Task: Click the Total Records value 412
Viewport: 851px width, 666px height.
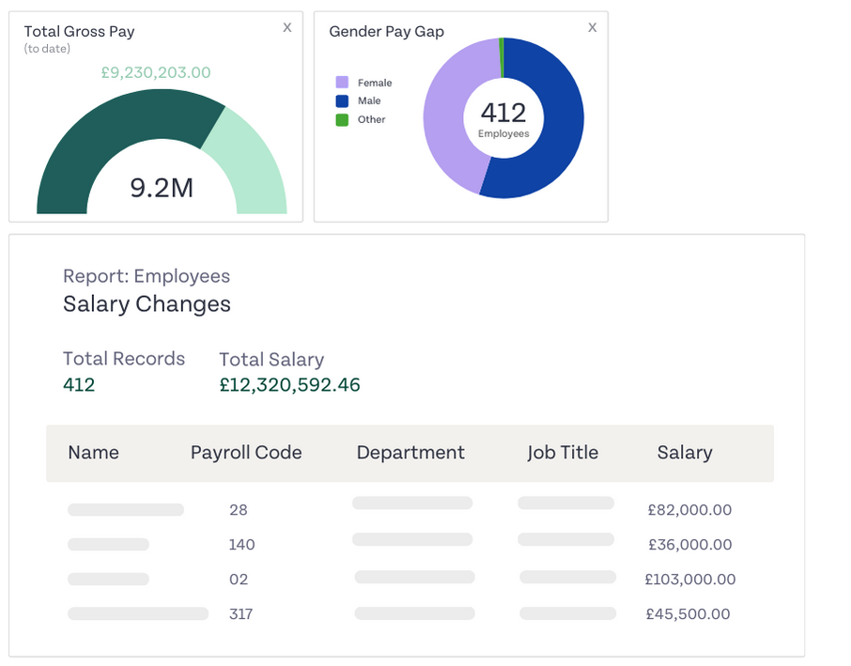Action: (x=79, y=385)
